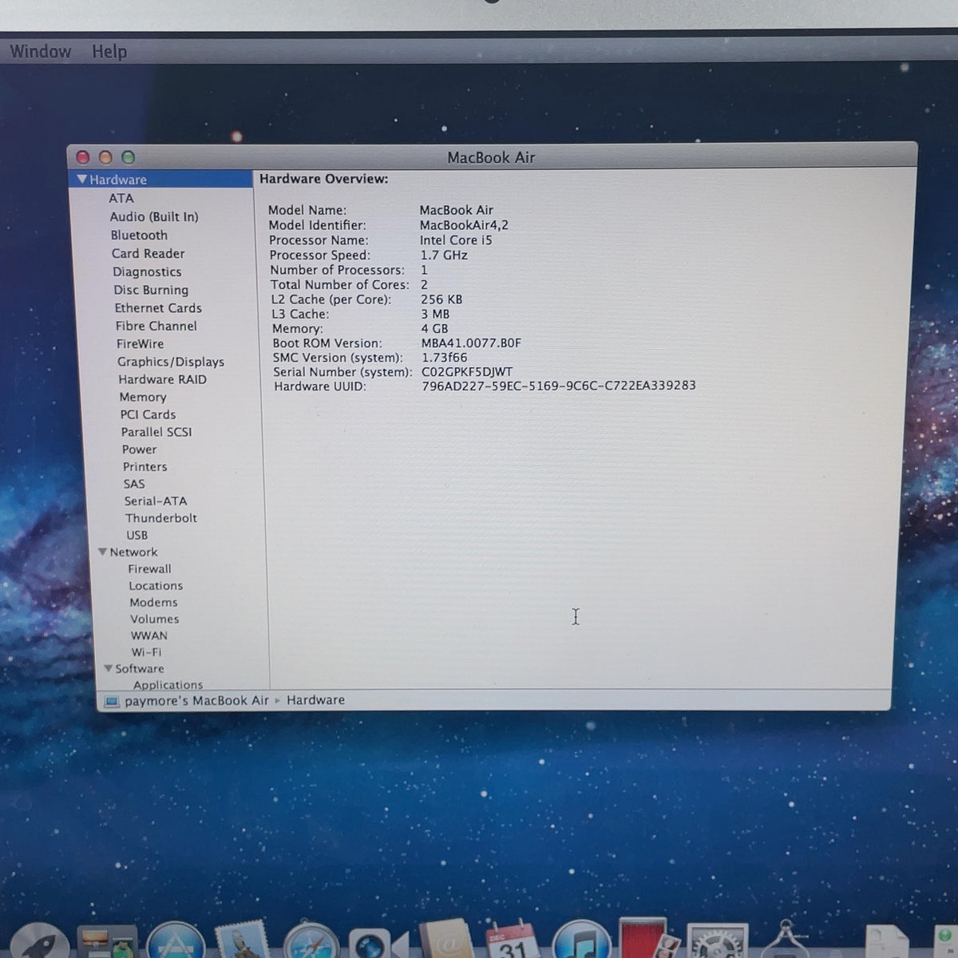Click the Hardware UUID value

coord(559,386)
